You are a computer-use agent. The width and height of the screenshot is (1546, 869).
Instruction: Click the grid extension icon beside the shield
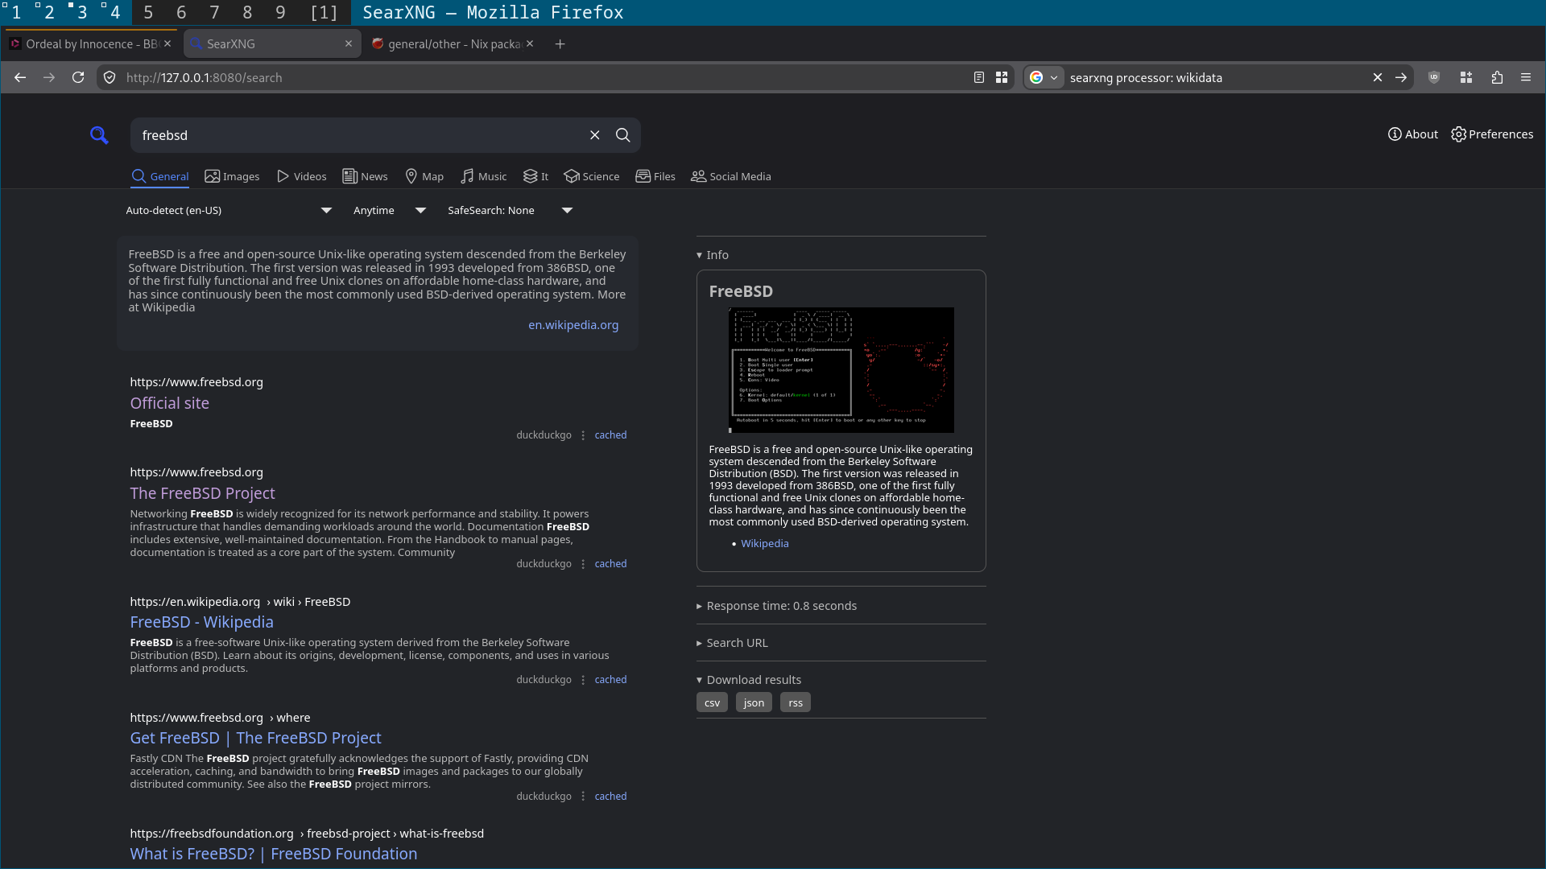click(1466, 77)
